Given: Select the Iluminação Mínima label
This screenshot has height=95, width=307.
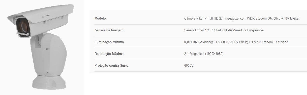Looking at the screenshot, I should [x=109, y=42].
